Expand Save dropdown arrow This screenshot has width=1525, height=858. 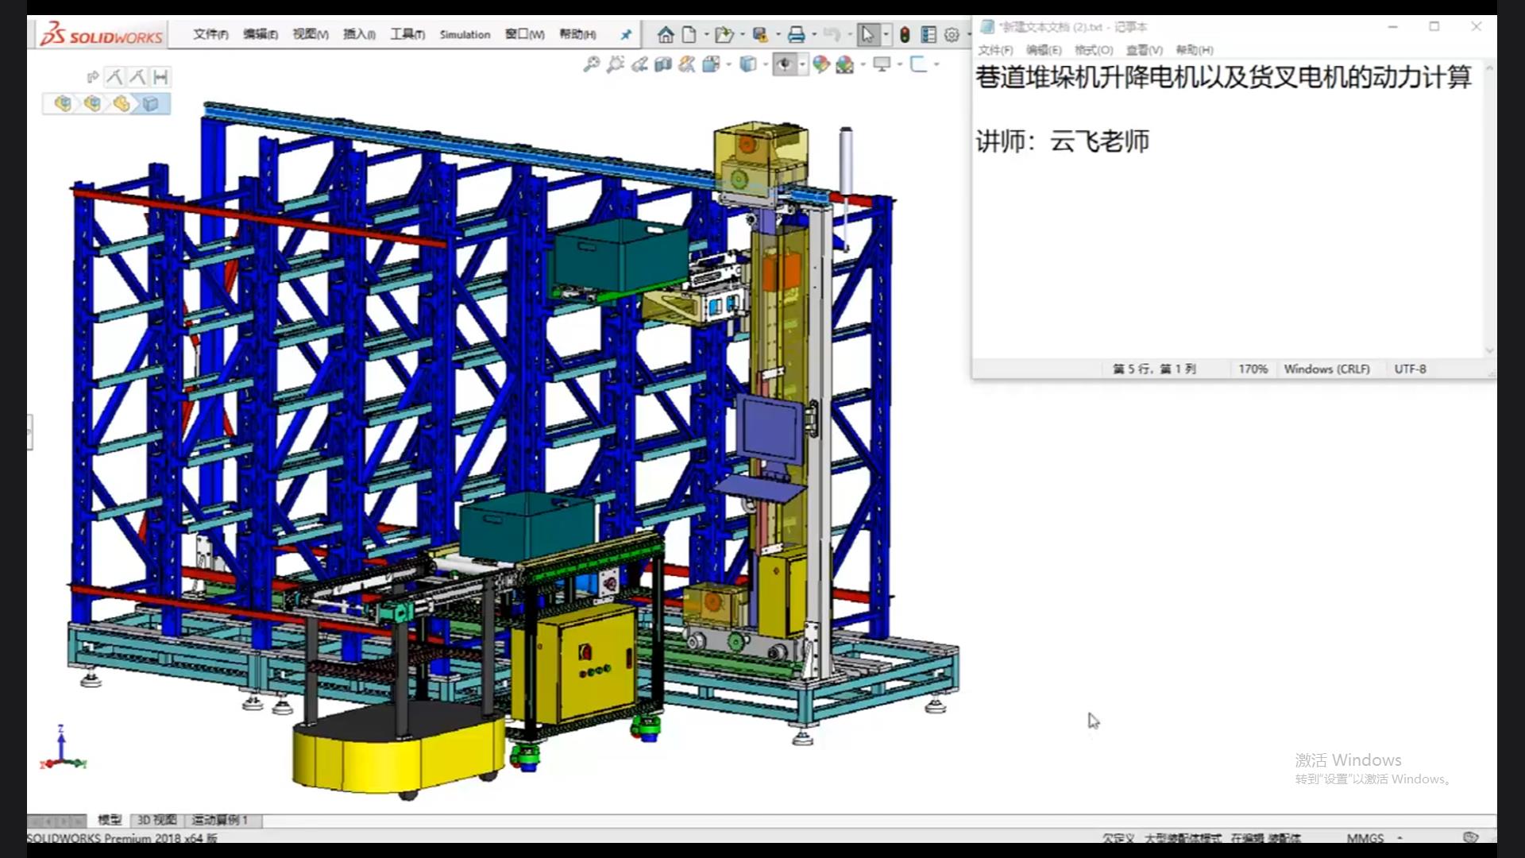(x=778, y=35)
